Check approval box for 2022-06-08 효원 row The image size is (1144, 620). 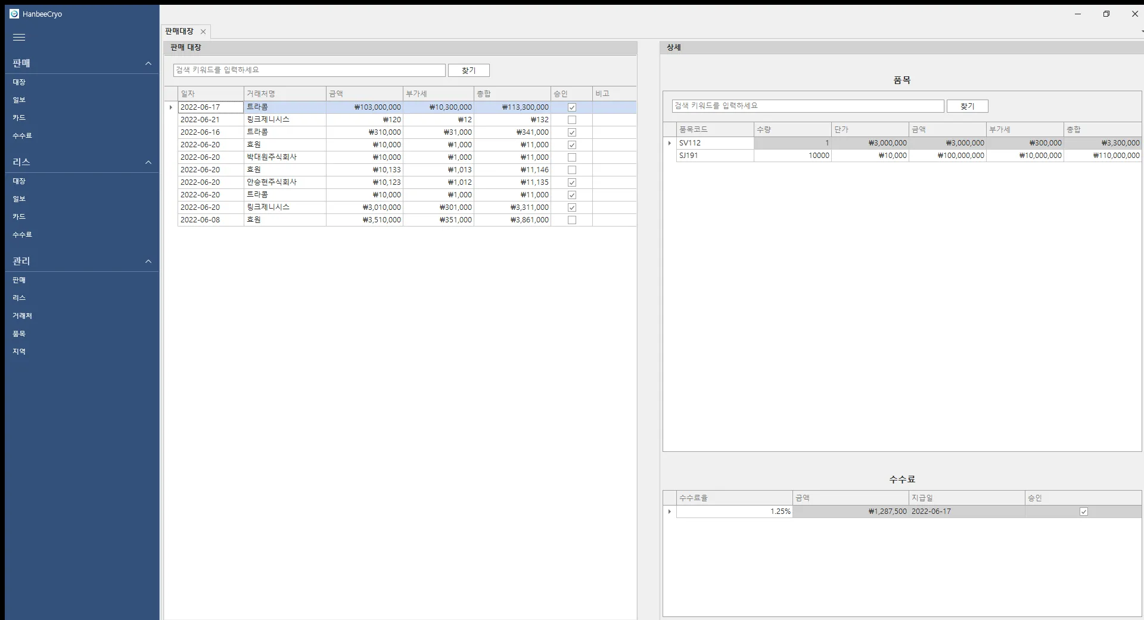tap(572, 220)
